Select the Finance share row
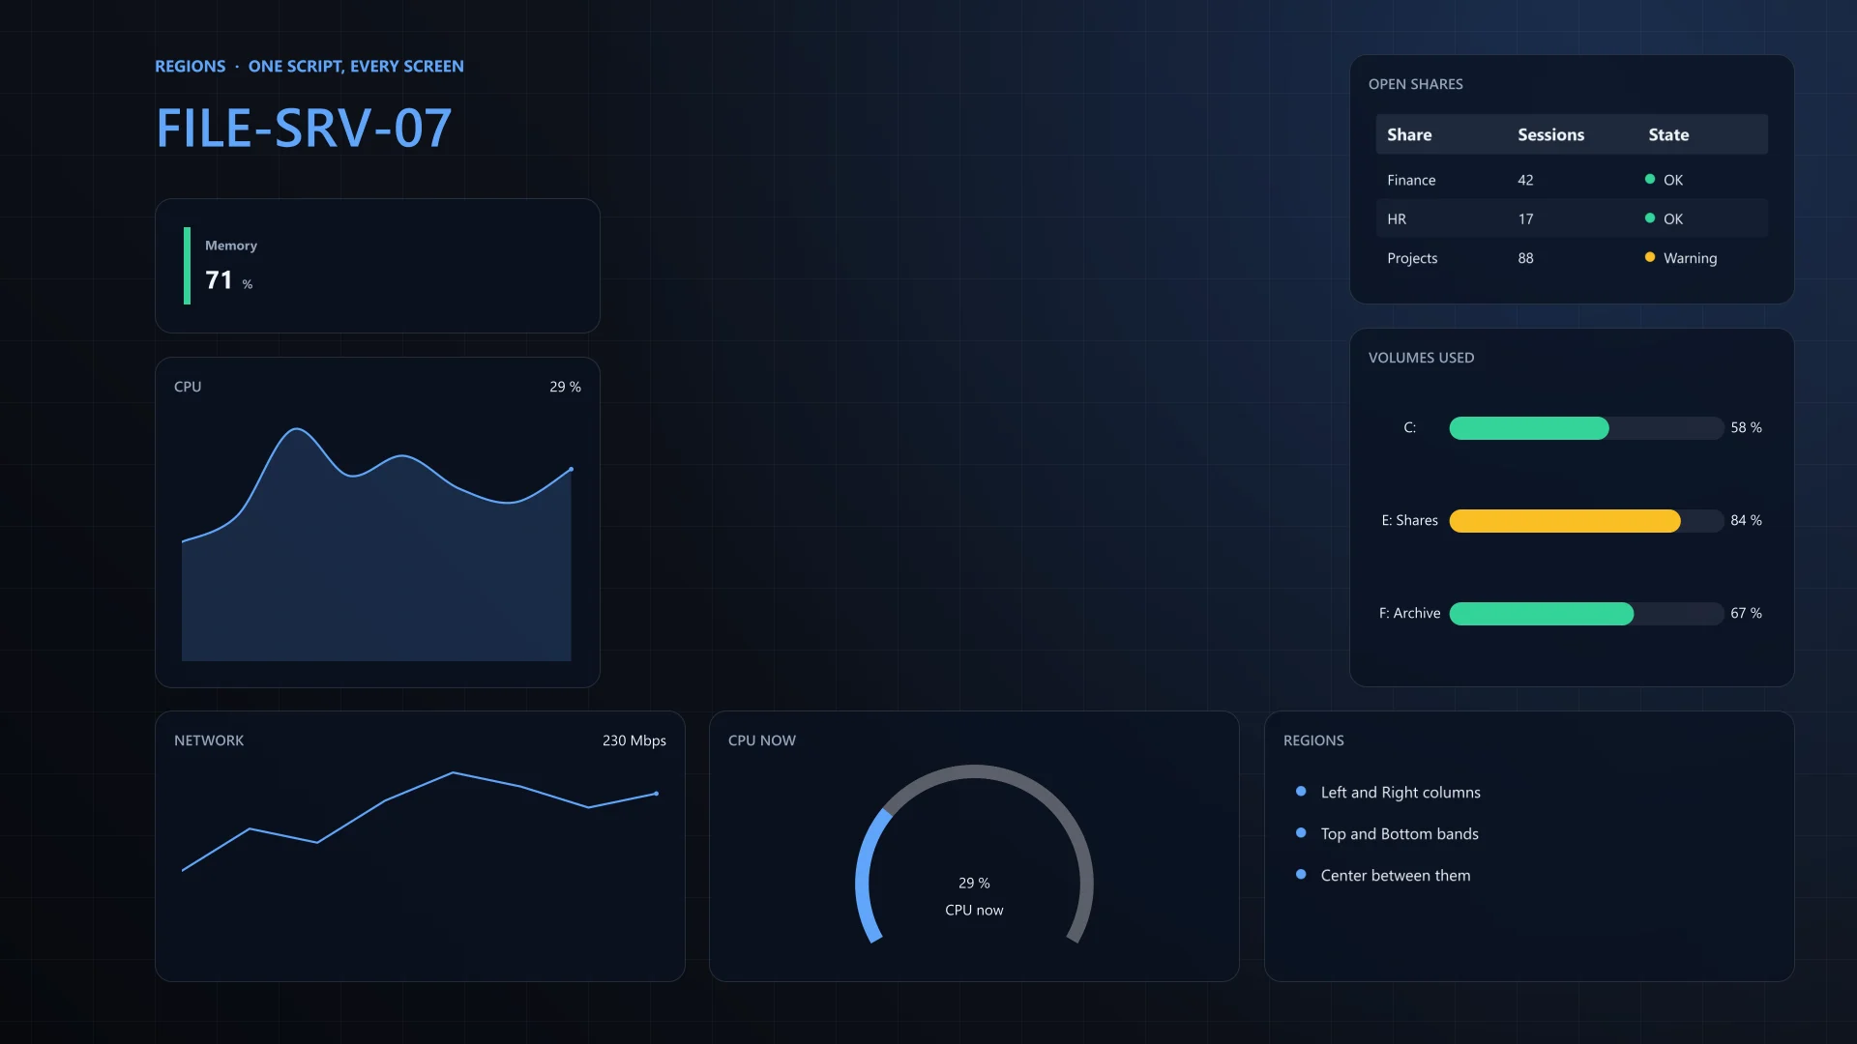This screenshot has width=1857, height=1044. [1572, 180]
